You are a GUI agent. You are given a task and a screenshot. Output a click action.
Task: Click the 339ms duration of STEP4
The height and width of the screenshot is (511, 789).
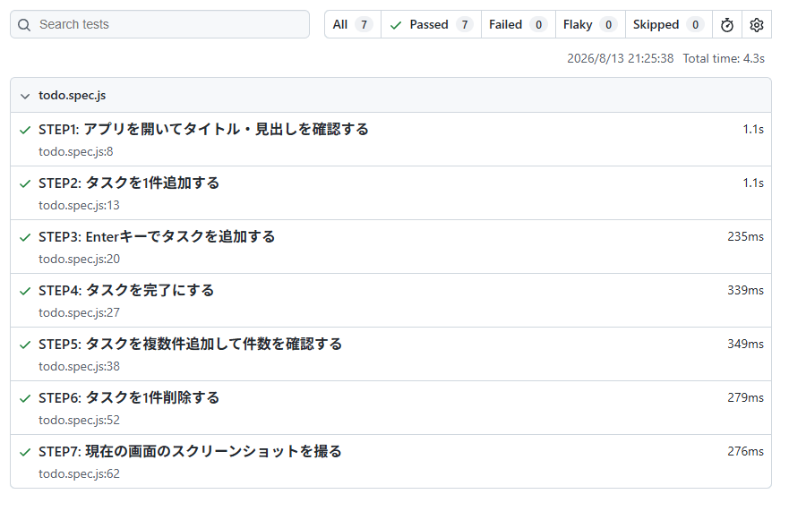tap(745, 291)
